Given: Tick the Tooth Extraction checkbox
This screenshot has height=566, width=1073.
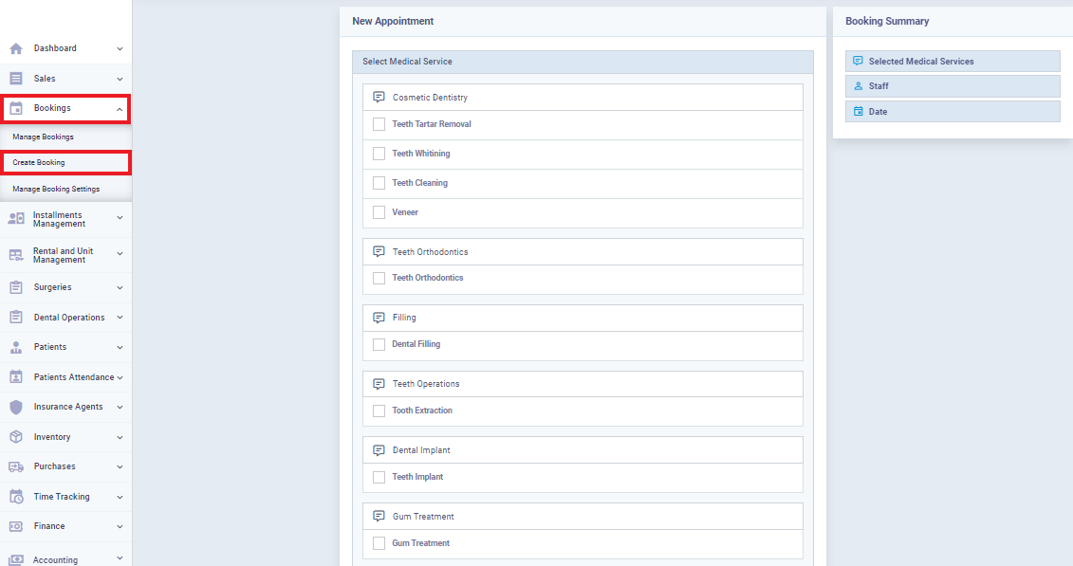Looking at the screenshot, I should click(379, 411).
